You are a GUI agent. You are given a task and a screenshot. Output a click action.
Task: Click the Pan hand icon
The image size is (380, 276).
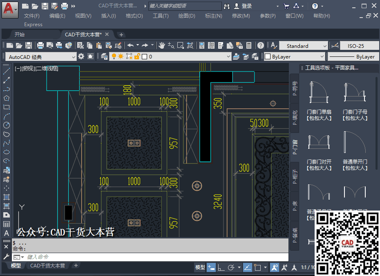coord(162,45)
